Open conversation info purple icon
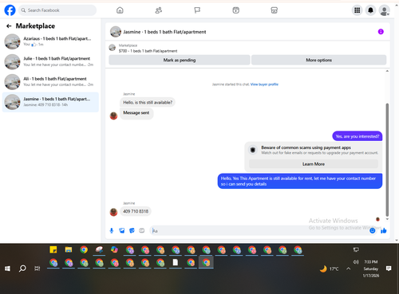This screenshot has height=294, width=399. click(x=381, y=32)
